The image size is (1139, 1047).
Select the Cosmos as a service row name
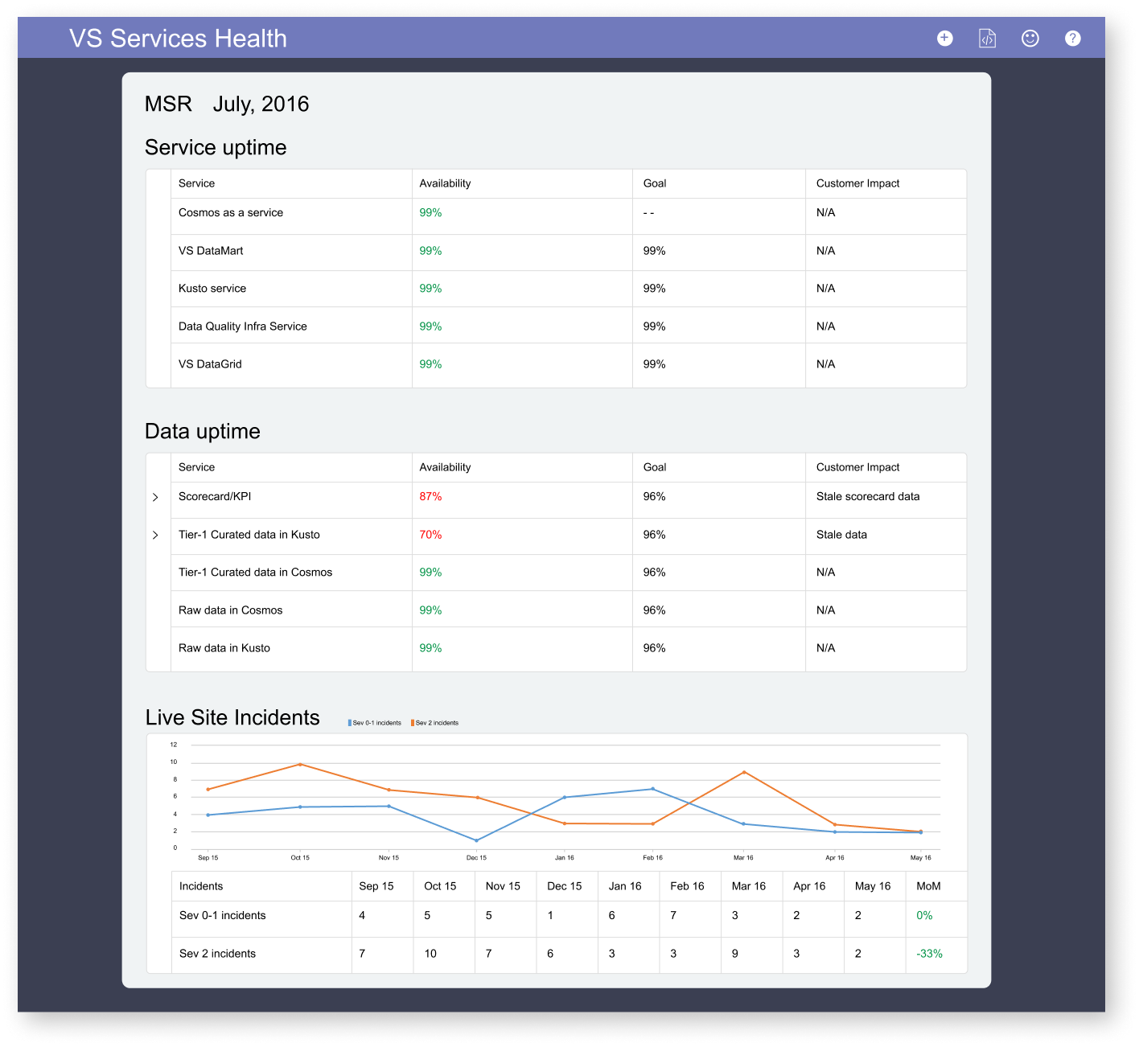click(231, 212)
